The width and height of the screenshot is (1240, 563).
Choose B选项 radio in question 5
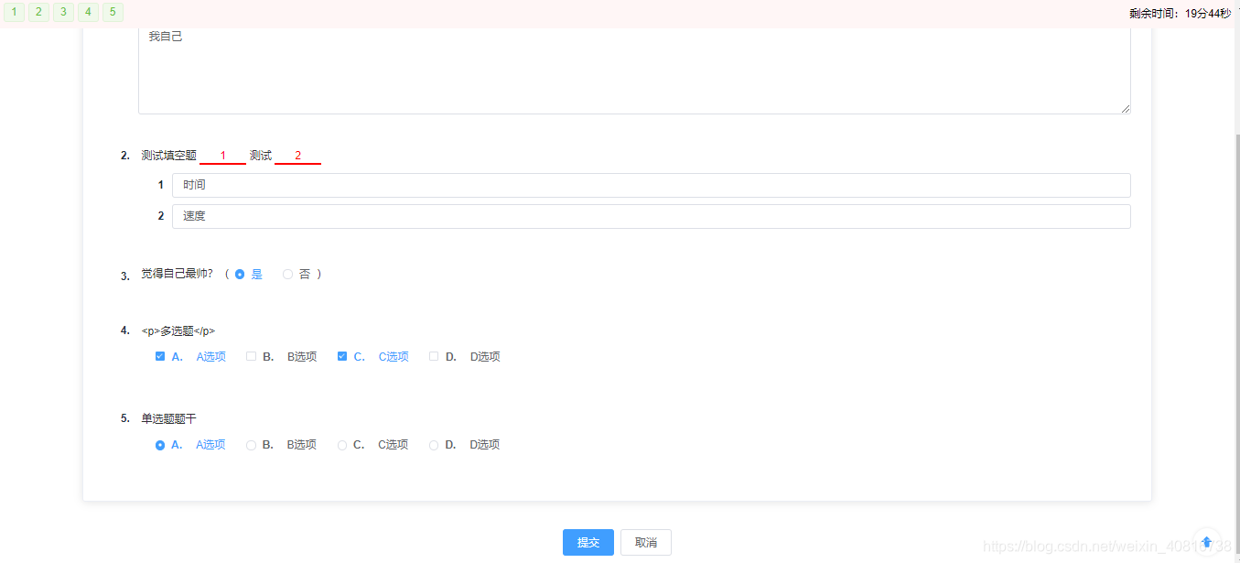[251, 445]
